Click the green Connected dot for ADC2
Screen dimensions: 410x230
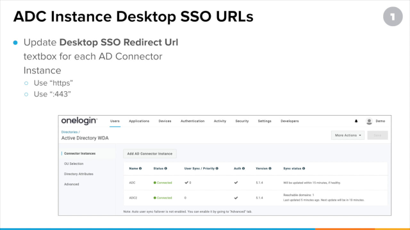(x=155, y=198)
